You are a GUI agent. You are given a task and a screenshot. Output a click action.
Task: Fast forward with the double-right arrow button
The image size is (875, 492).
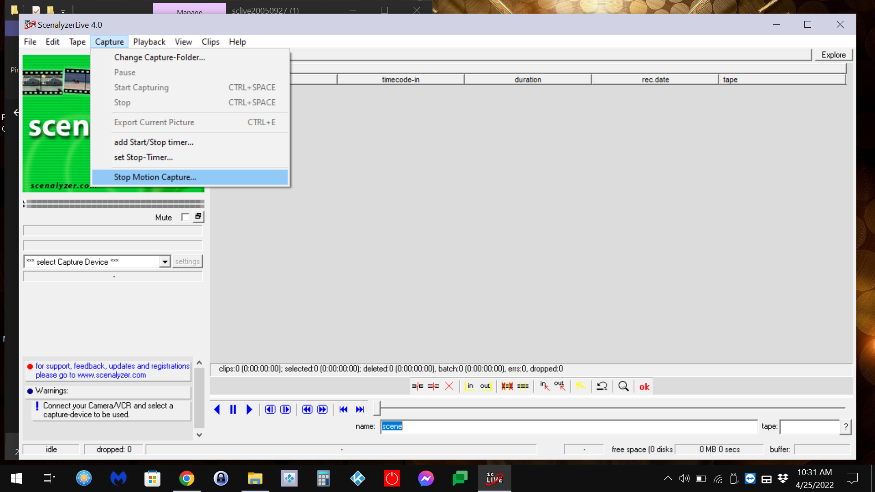323,410
